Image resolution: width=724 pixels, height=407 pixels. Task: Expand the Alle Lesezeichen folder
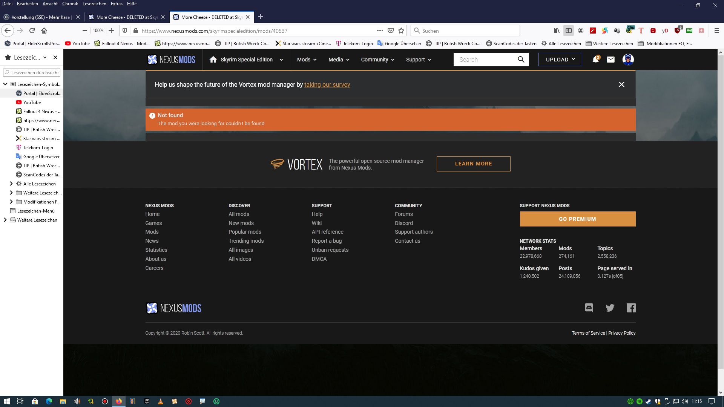click(x=11, y=184)
